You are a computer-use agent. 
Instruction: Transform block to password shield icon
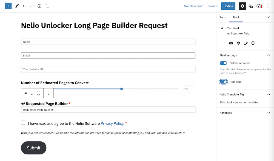[238, 43]
